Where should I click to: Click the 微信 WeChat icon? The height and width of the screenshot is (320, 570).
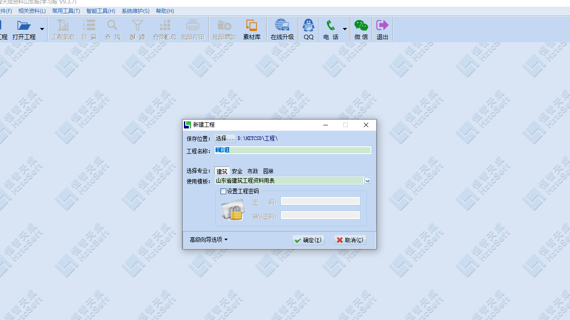(x=361, y=29)
